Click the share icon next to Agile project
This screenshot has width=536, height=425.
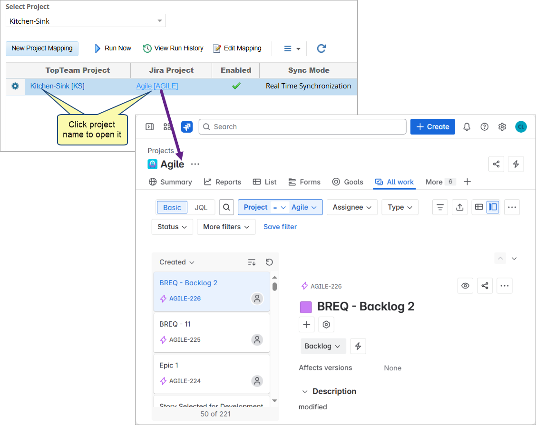coord(496,164)
